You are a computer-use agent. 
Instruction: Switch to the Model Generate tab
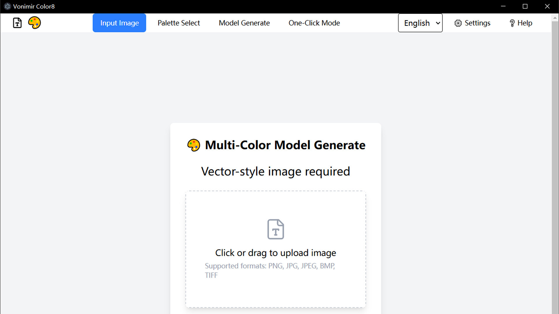click(244, 23)
